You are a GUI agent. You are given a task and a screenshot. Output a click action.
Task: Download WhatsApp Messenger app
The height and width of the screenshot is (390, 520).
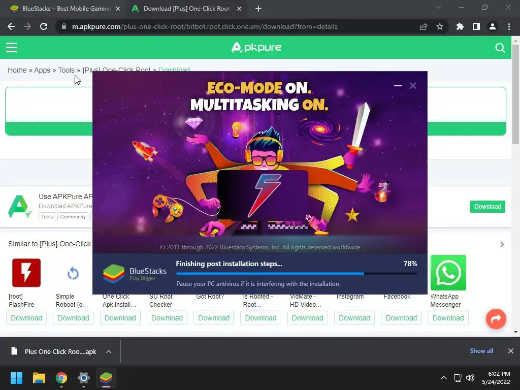point(448,318)
